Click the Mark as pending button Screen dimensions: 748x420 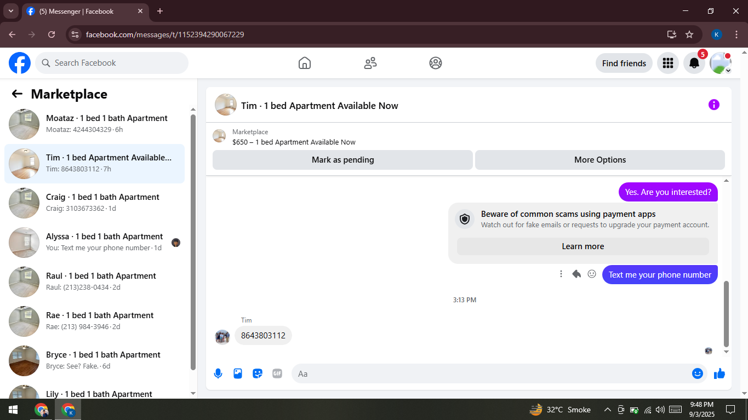pos(342,160)
